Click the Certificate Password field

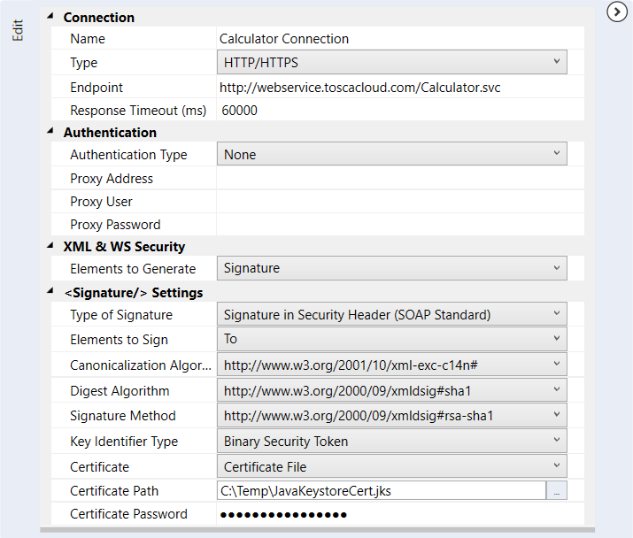click(x=398, y=514)
